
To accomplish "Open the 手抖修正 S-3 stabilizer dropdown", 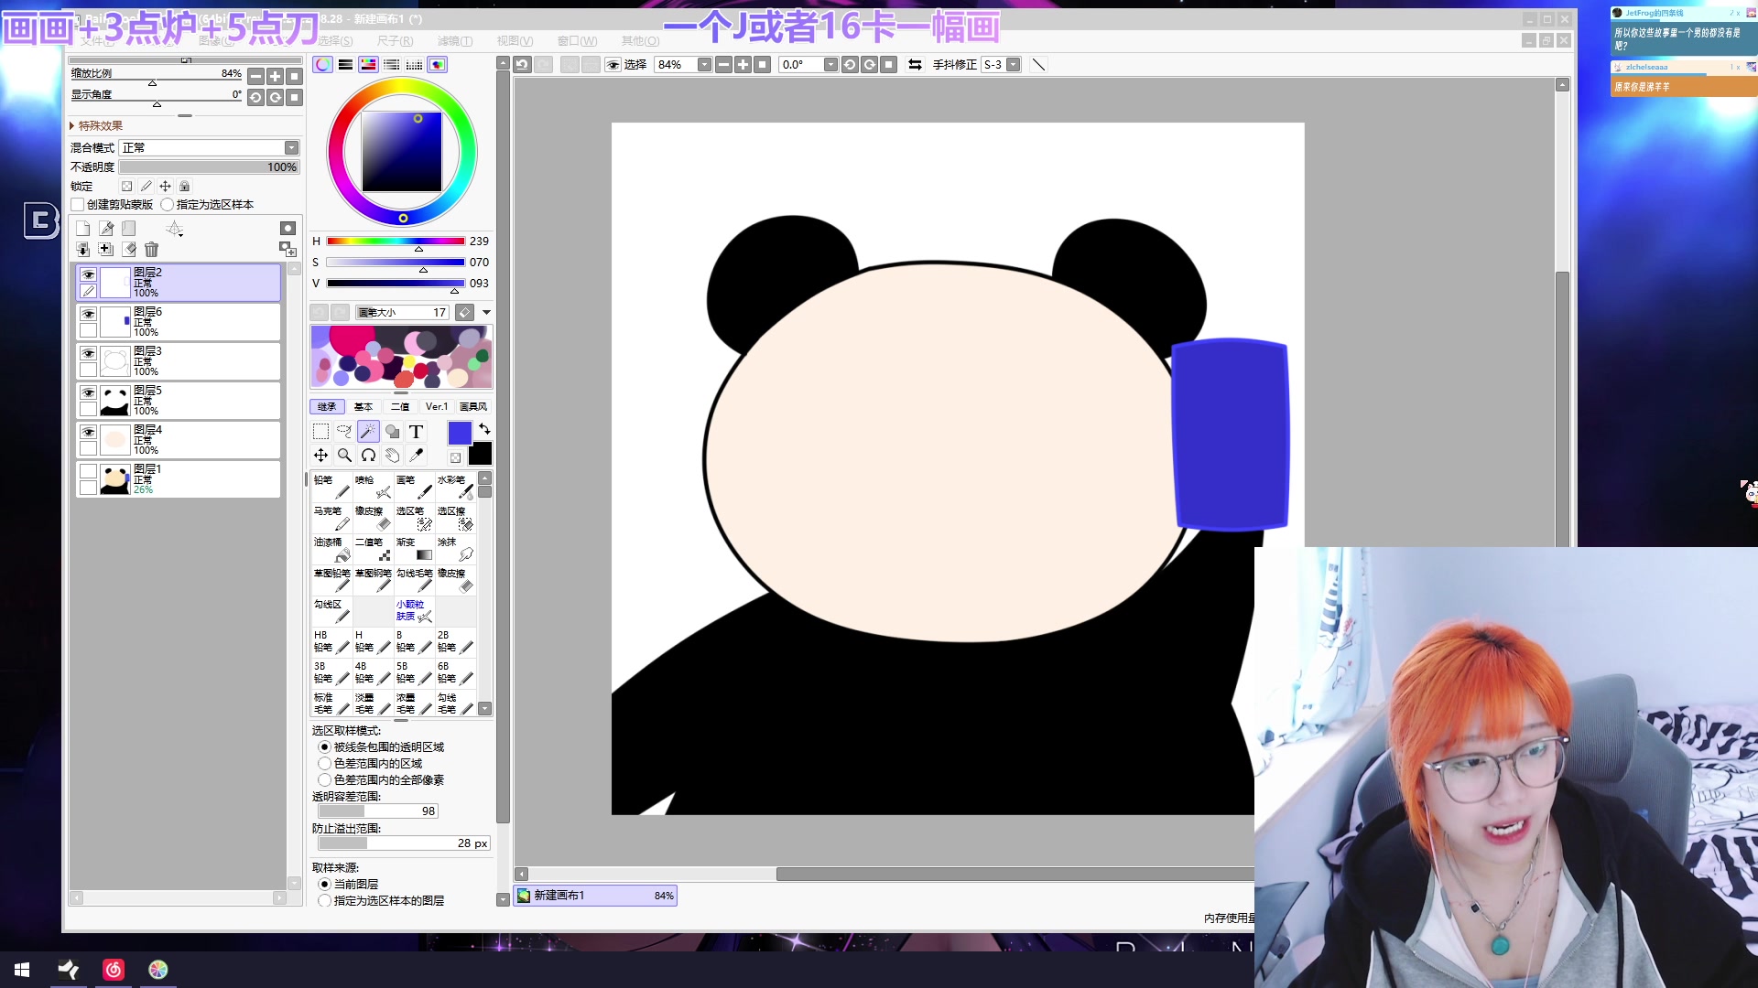I will pyautogui.click(x=1014, y=65).
